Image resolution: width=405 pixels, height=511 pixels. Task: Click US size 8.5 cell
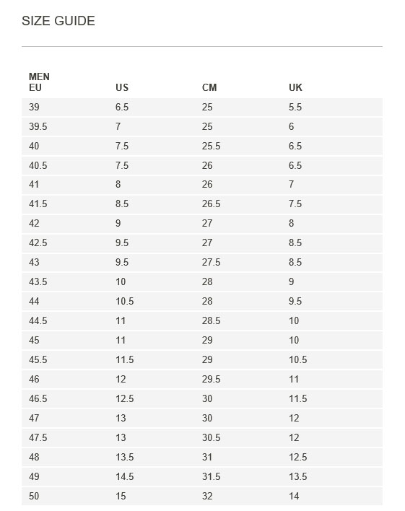[x=122, y=204]
